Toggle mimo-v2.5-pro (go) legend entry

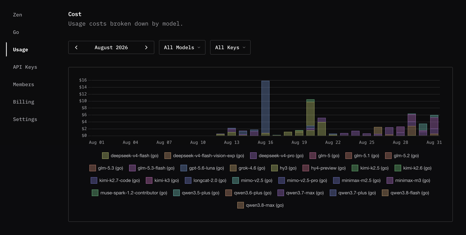tap(303, 180)
